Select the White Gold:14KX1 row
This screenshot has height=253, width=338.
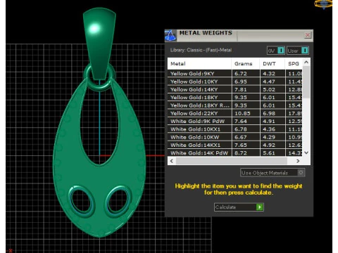[x=235, y=145]
